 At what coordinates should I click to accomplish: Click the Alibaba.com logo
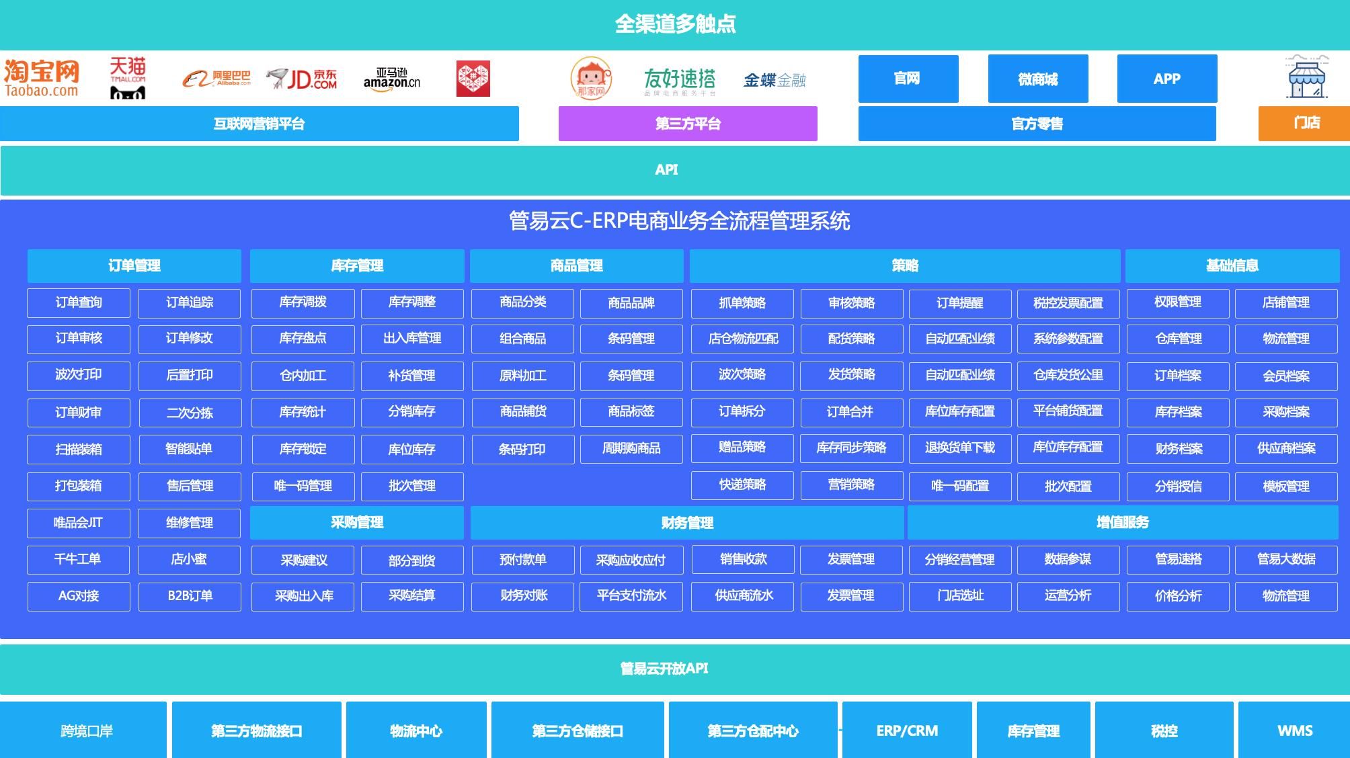click(x=216, y=79)
